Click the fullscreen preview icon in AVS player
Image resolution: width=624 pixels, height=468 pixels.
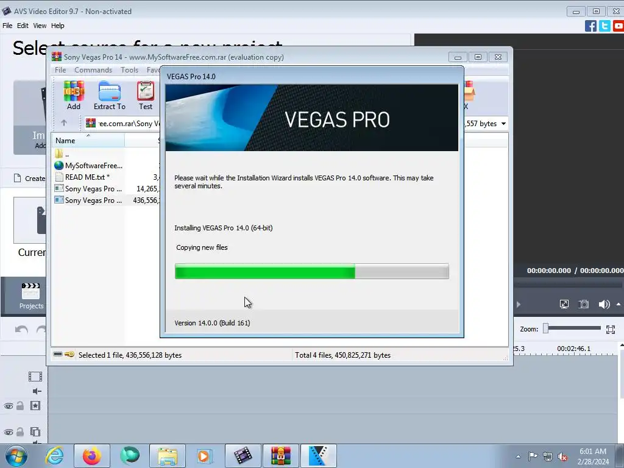pyautogui.click(x=564, y=304)
